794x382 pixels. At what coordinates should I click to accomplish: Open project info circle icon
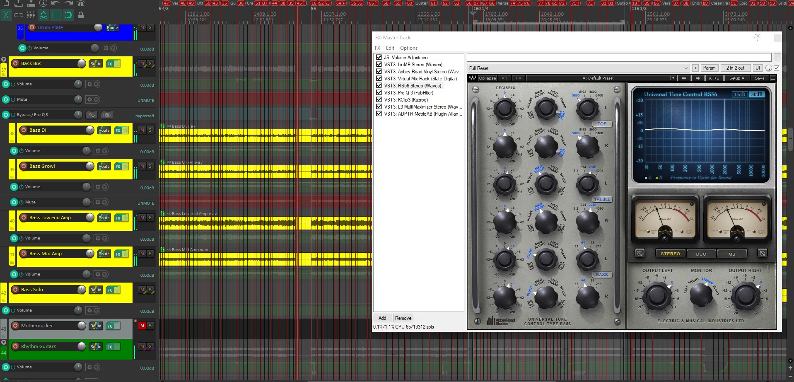click(x=43, y=3)
